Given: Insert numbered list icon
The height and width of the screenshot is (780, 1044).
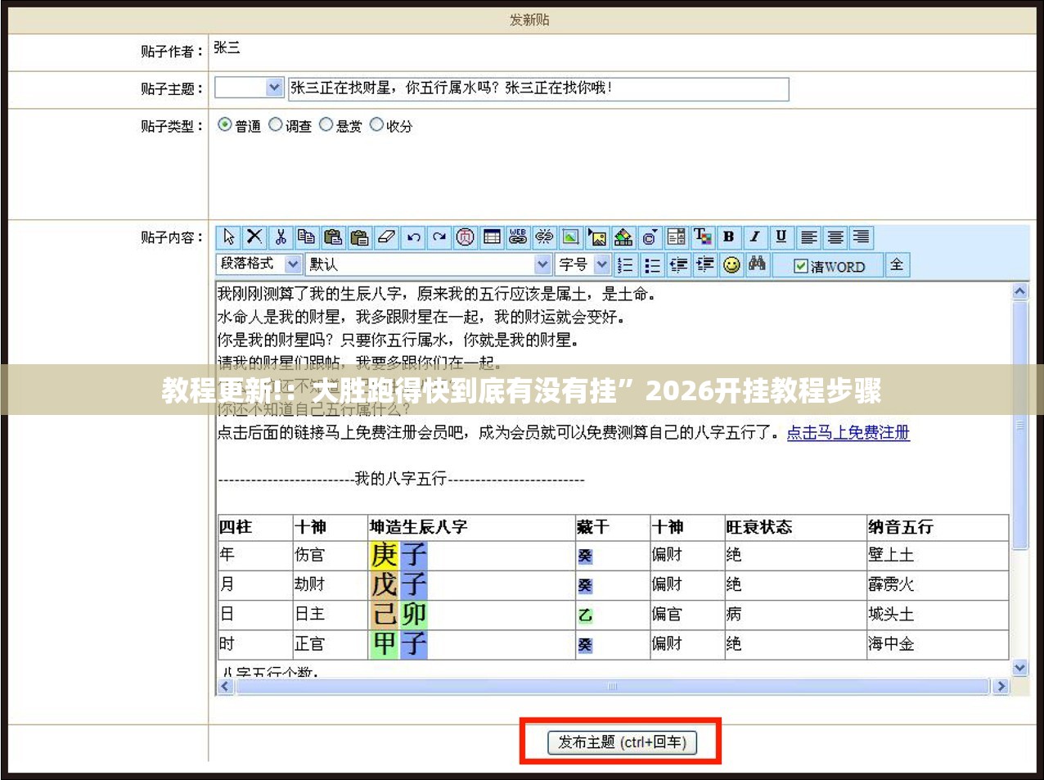Looking at the screenshot, I should 626,264.
